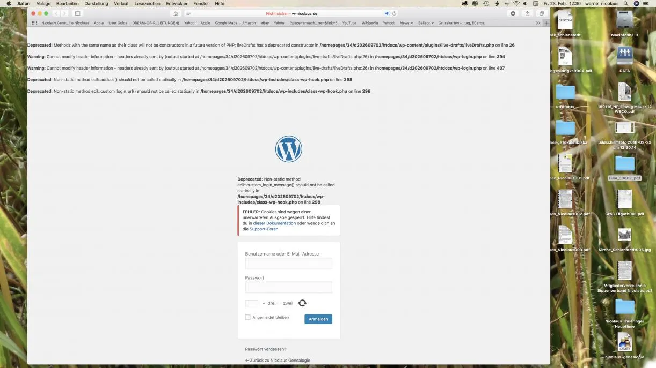The image size is (656, 368).
Task: Show hidden bookmarks with the double chevron
Action: click(x=538, y=23)
